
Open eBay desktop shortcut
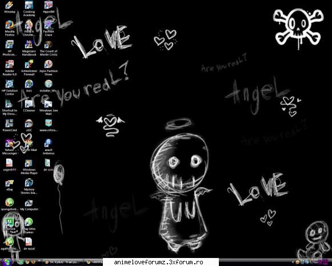point(10,185)
